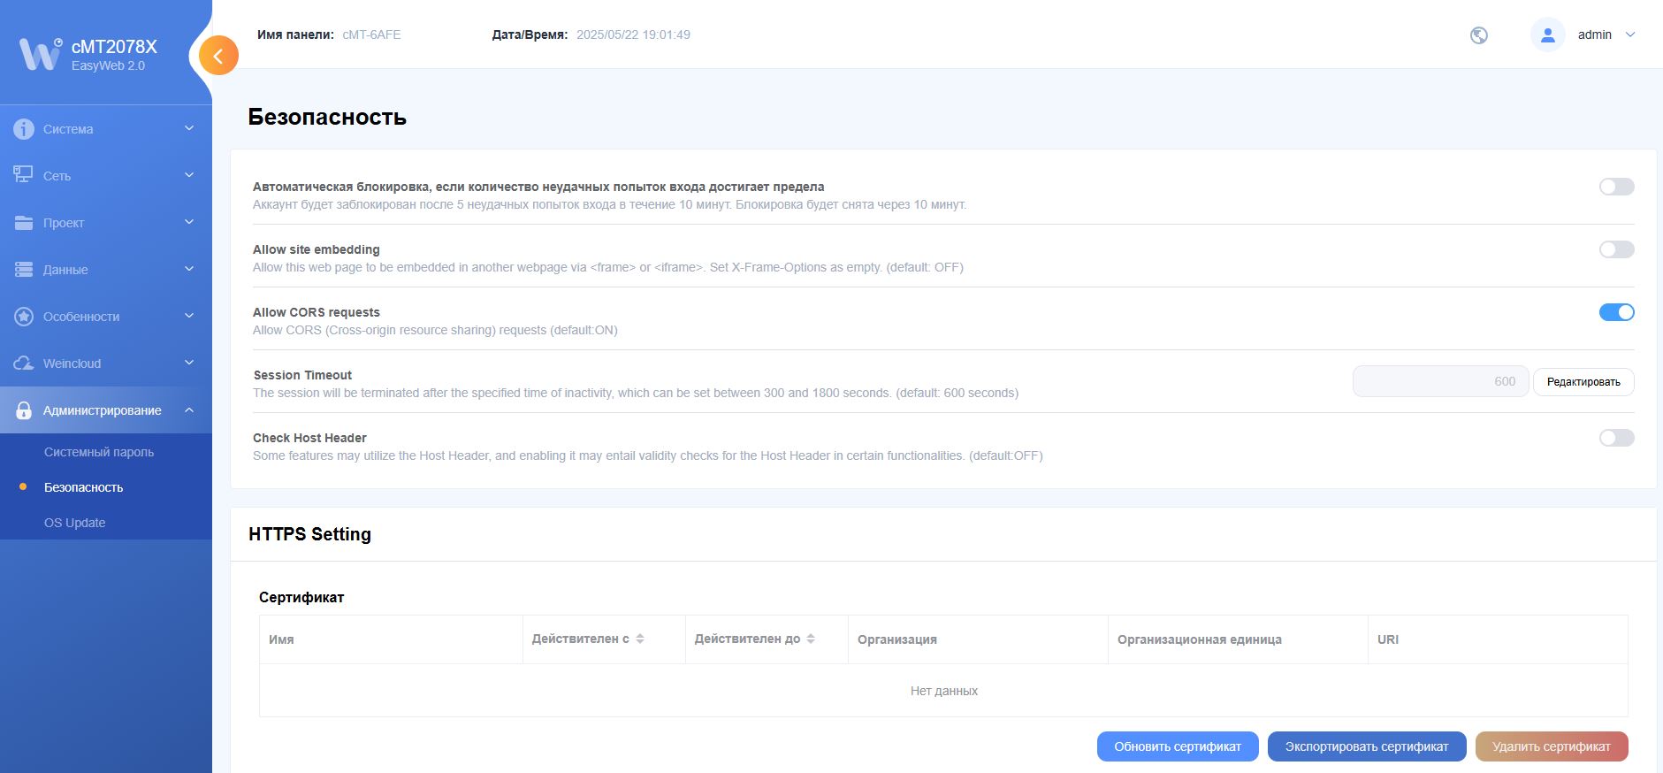Click the admin user avatar icon
1663x773 pixels.
point(1547,35)
